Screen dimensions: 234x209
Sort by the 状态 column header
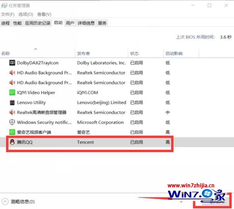pyautogui.click(x=146, y=54)
